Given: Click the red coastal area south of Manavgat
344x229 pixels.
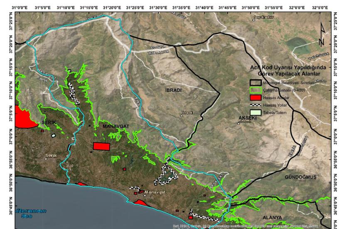Looking at the screenshot, I should 141,202.
